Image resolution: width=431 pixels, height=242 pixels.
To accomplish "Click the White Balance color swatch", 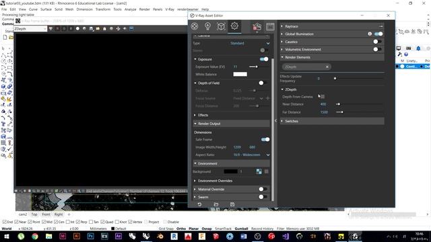I will click(x=240, y=75).
